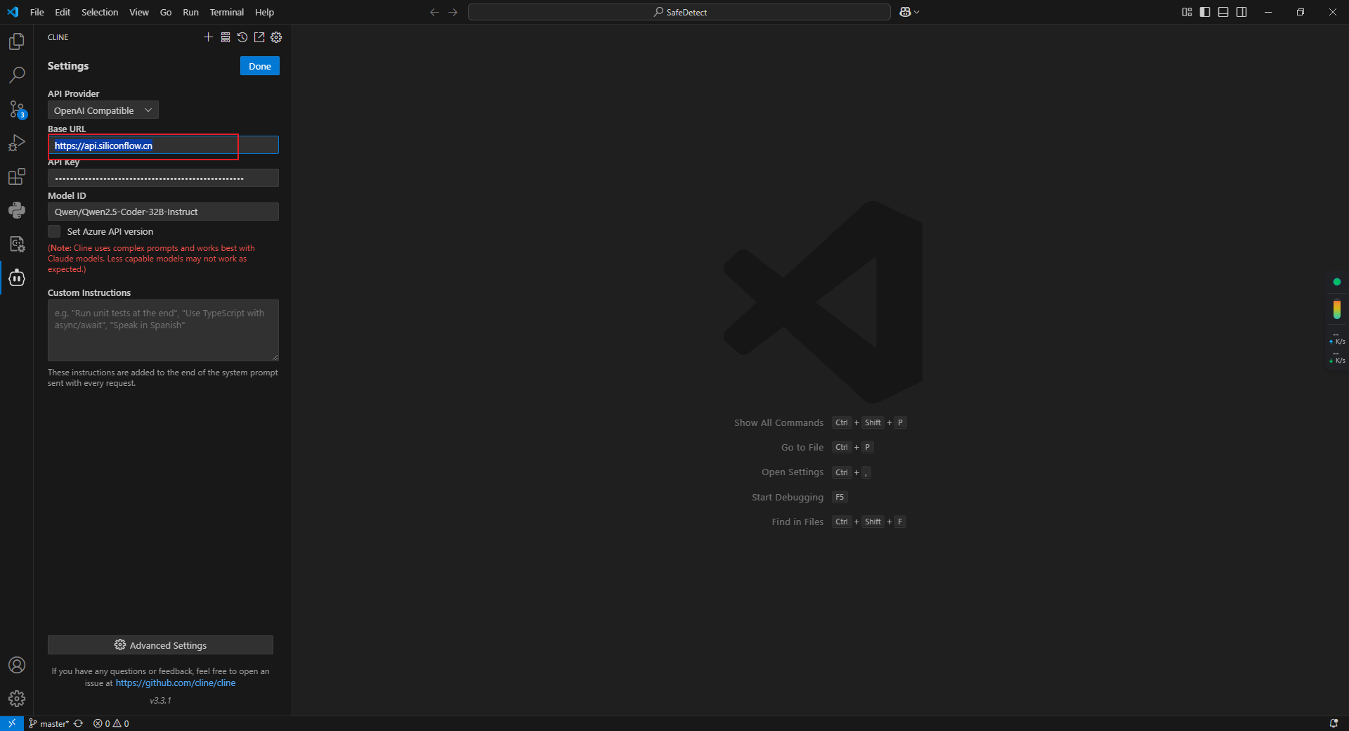Go forward with the navigation arrow
1349x731 pixels.
click(x=453, y=12)
